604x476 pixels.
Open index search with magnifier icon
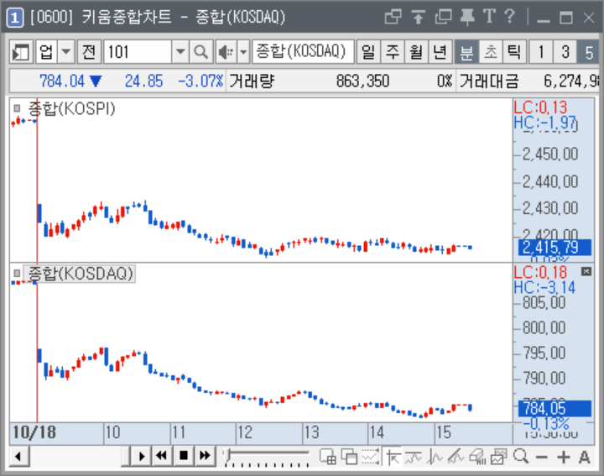(x=200, y=52)
